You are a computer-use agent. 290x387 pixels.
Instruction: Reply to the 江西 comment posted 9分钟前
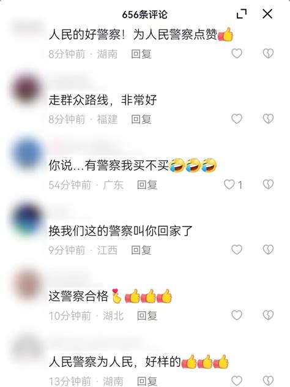[x=141, y=250]
